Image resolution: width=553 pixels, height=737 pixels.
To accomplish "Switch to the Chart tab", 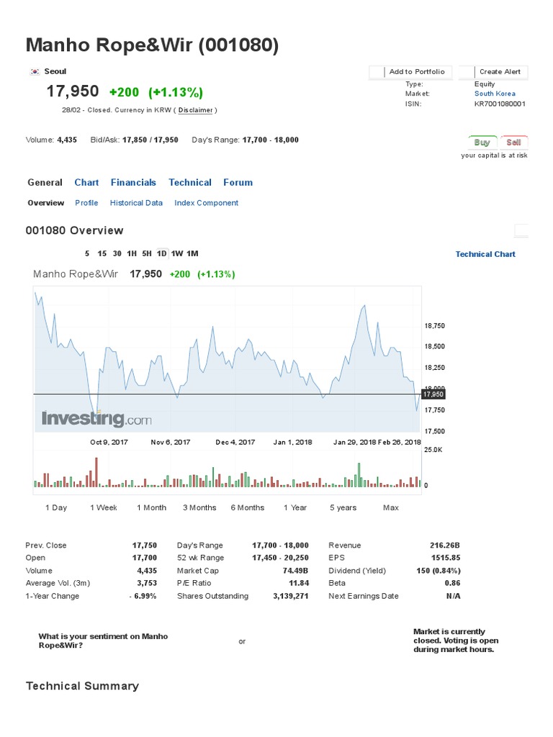I will 86,182.
